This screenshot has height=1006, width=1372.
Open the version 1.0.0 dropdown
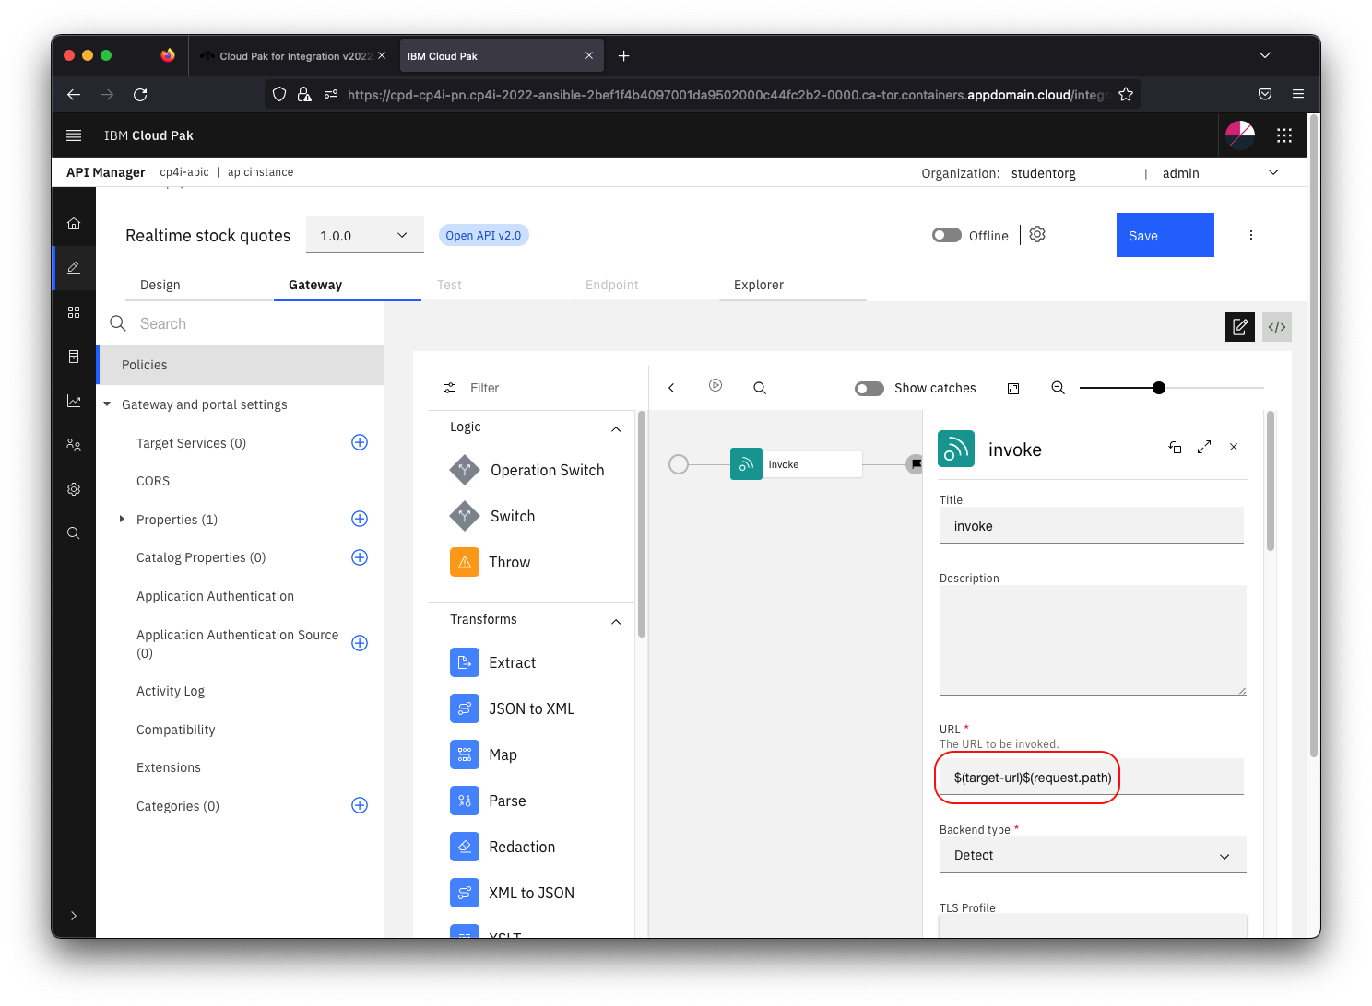pyautogui.click(x=364, y=235)
